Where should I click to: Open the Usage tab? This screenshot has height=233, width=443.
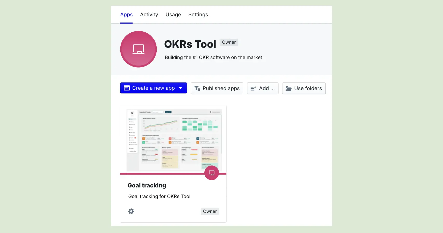tap(173, 14)
